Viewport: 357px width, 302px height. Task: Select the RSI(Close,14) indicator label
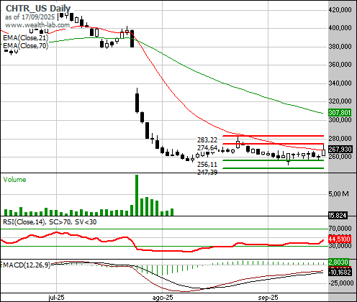50,222
